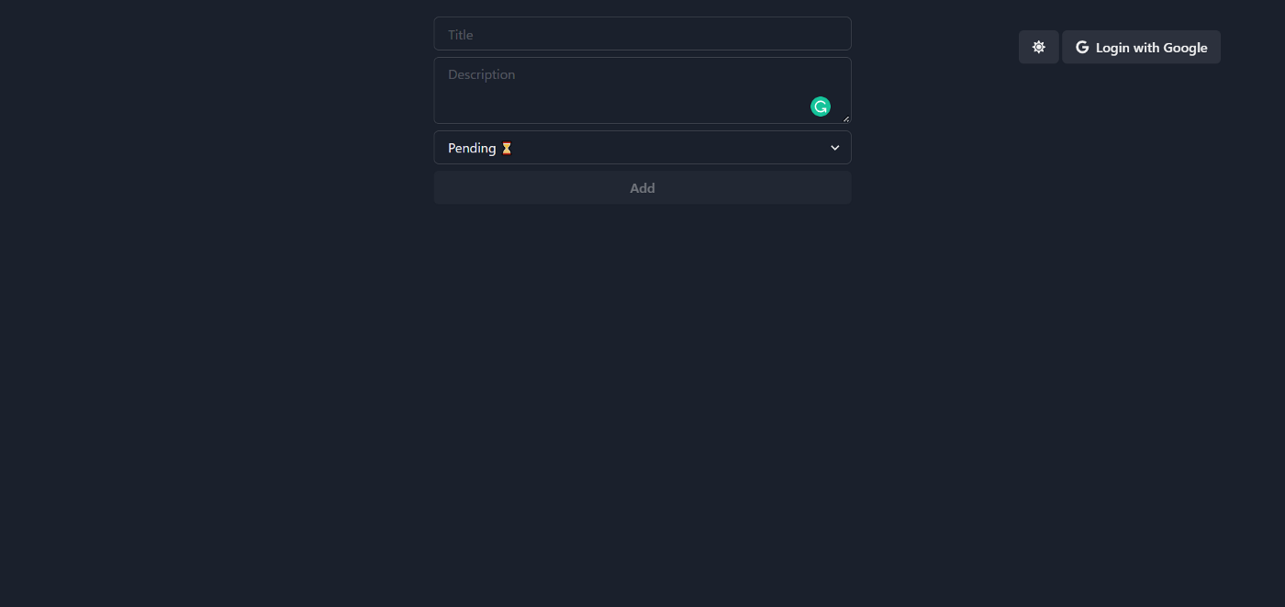Click the Description placeholder text

click(x=482, y=74)
